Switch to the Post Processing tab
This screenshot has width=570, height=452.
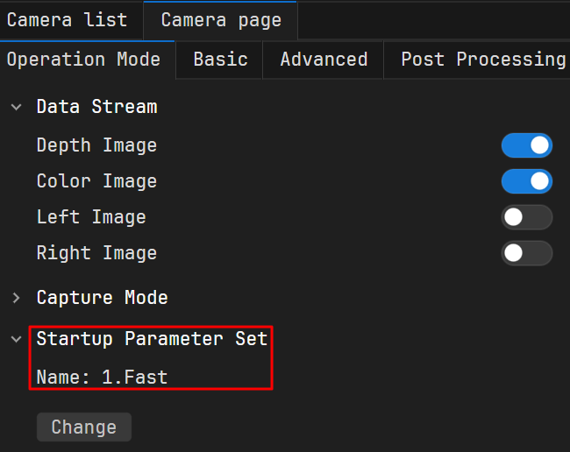(482, 60)
